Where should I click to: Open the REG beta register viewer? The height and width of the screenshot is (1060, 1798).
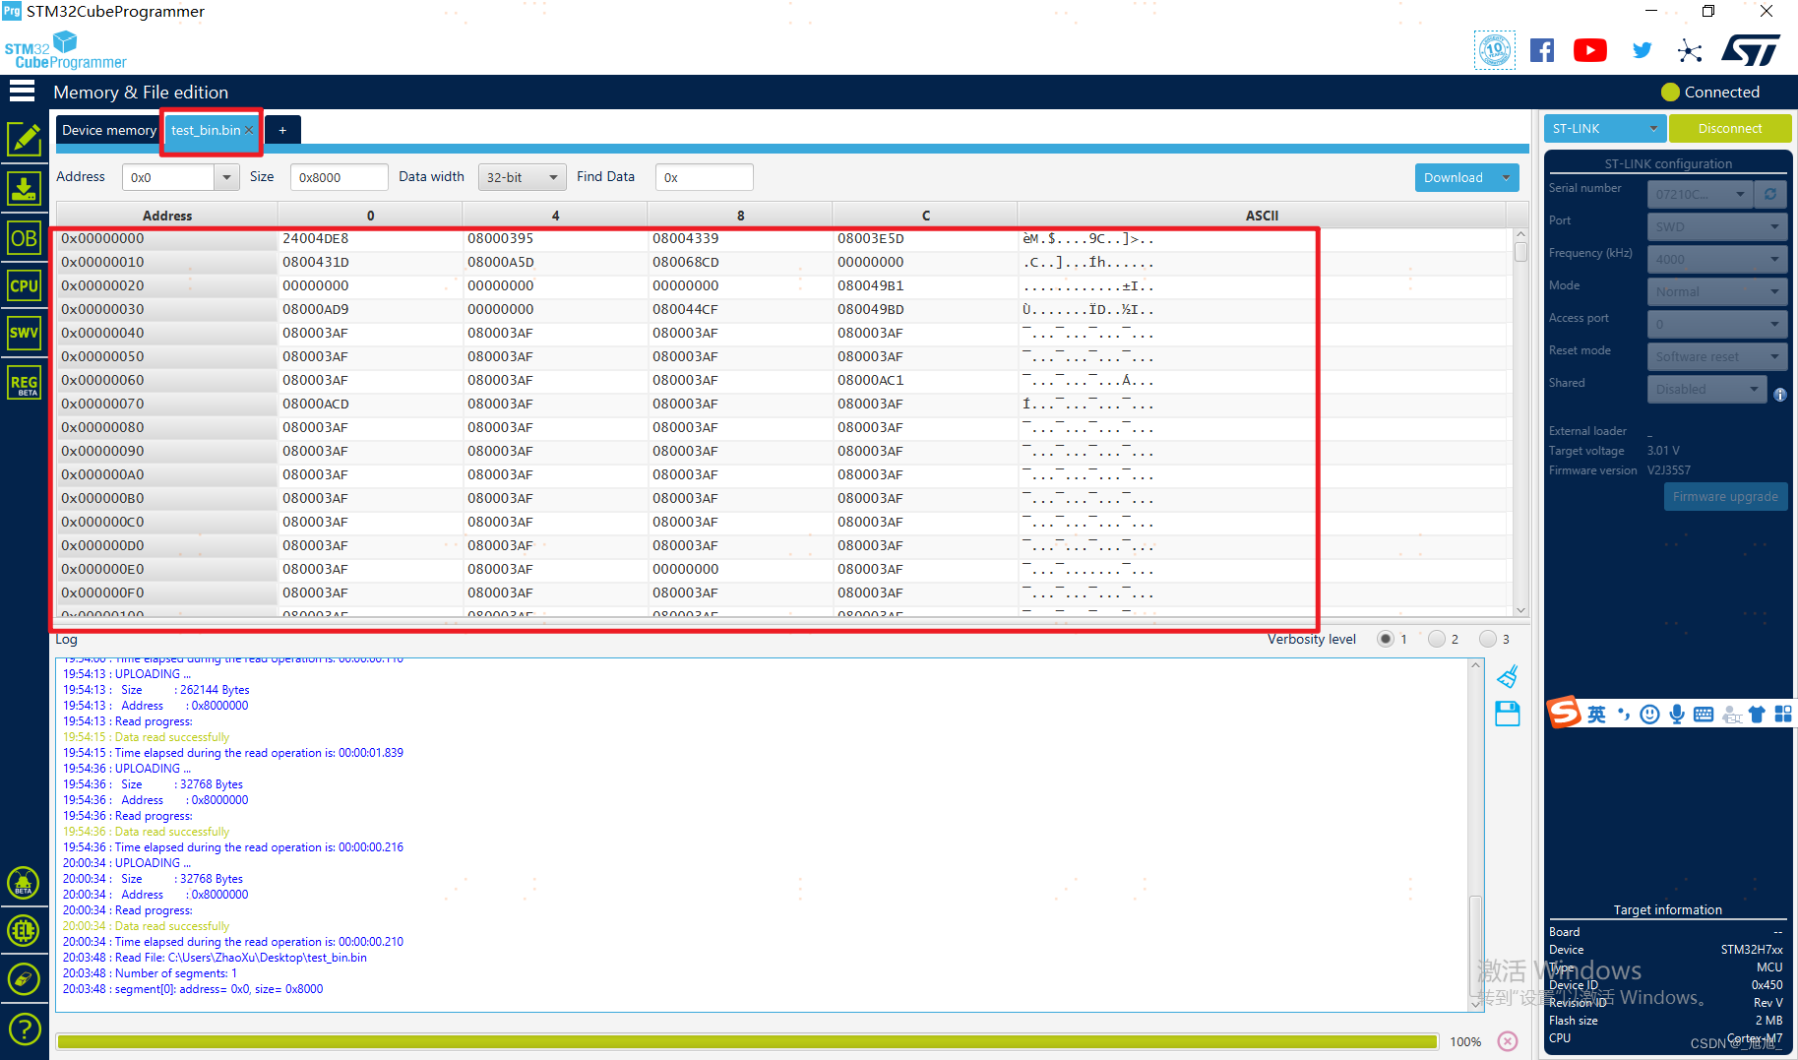[25, 383]
